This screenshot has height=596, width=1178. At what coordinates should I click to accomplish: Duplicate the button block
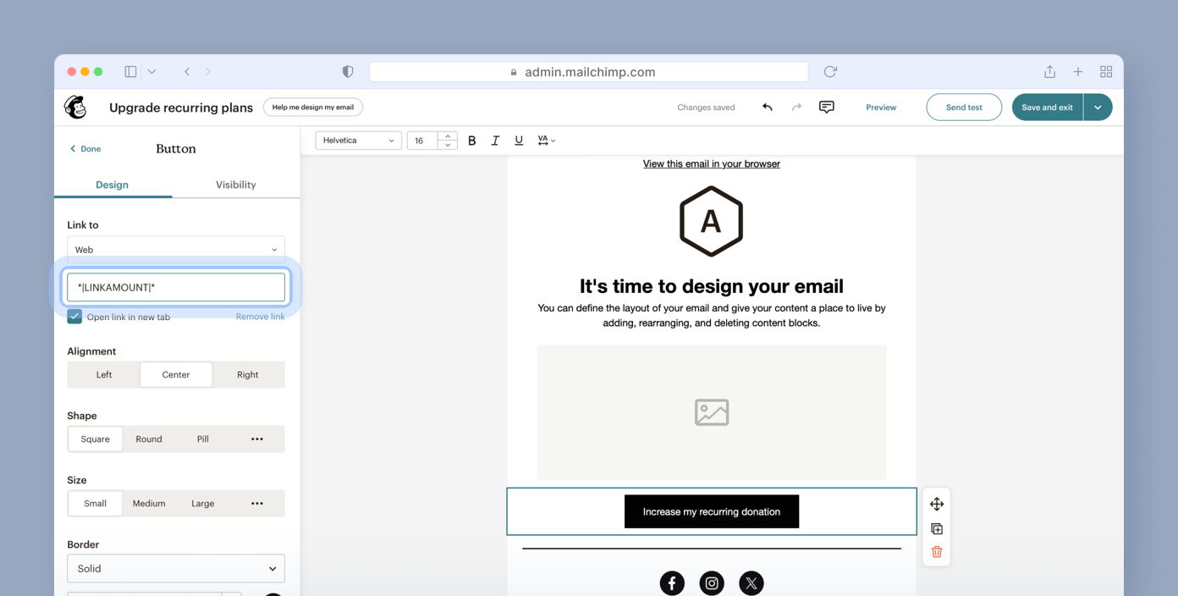click(x=936, y=528)
